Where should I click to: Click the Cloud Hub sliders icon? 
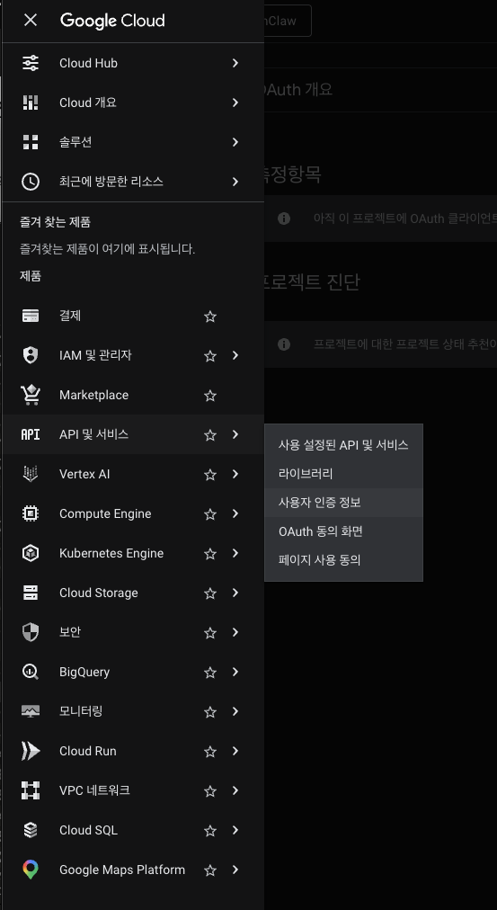[31, 63]
